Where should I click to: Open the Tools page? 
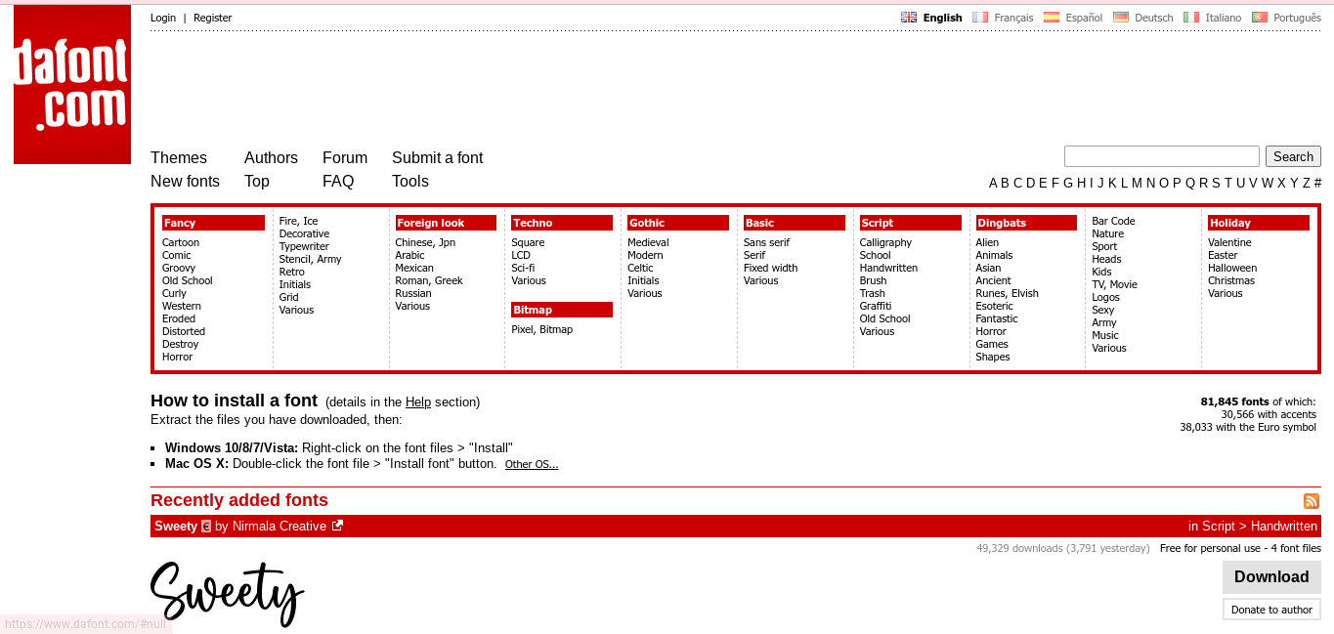410,182
